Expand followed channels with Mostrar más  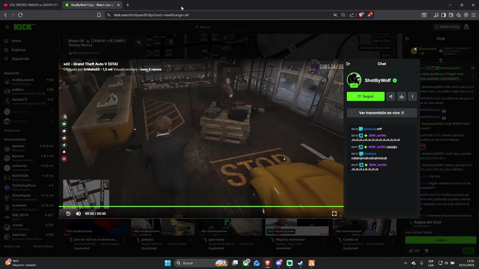tap(12, 130)
